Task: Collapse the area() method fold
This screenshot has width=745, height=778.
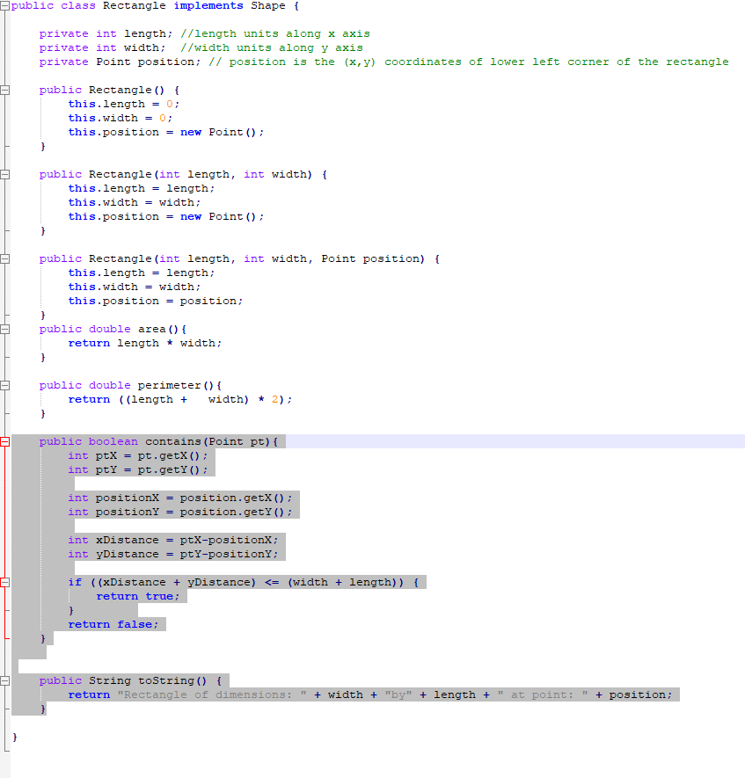Action: tap(4, 328)
